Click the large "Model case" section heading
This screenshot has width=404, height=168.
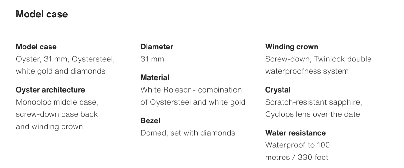42,14
